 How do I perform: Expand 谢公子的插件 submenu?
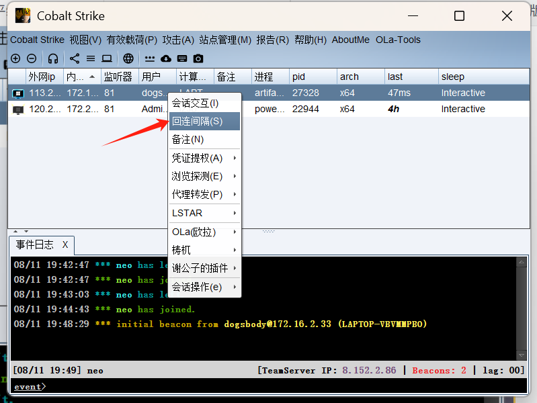pos(205,268)
